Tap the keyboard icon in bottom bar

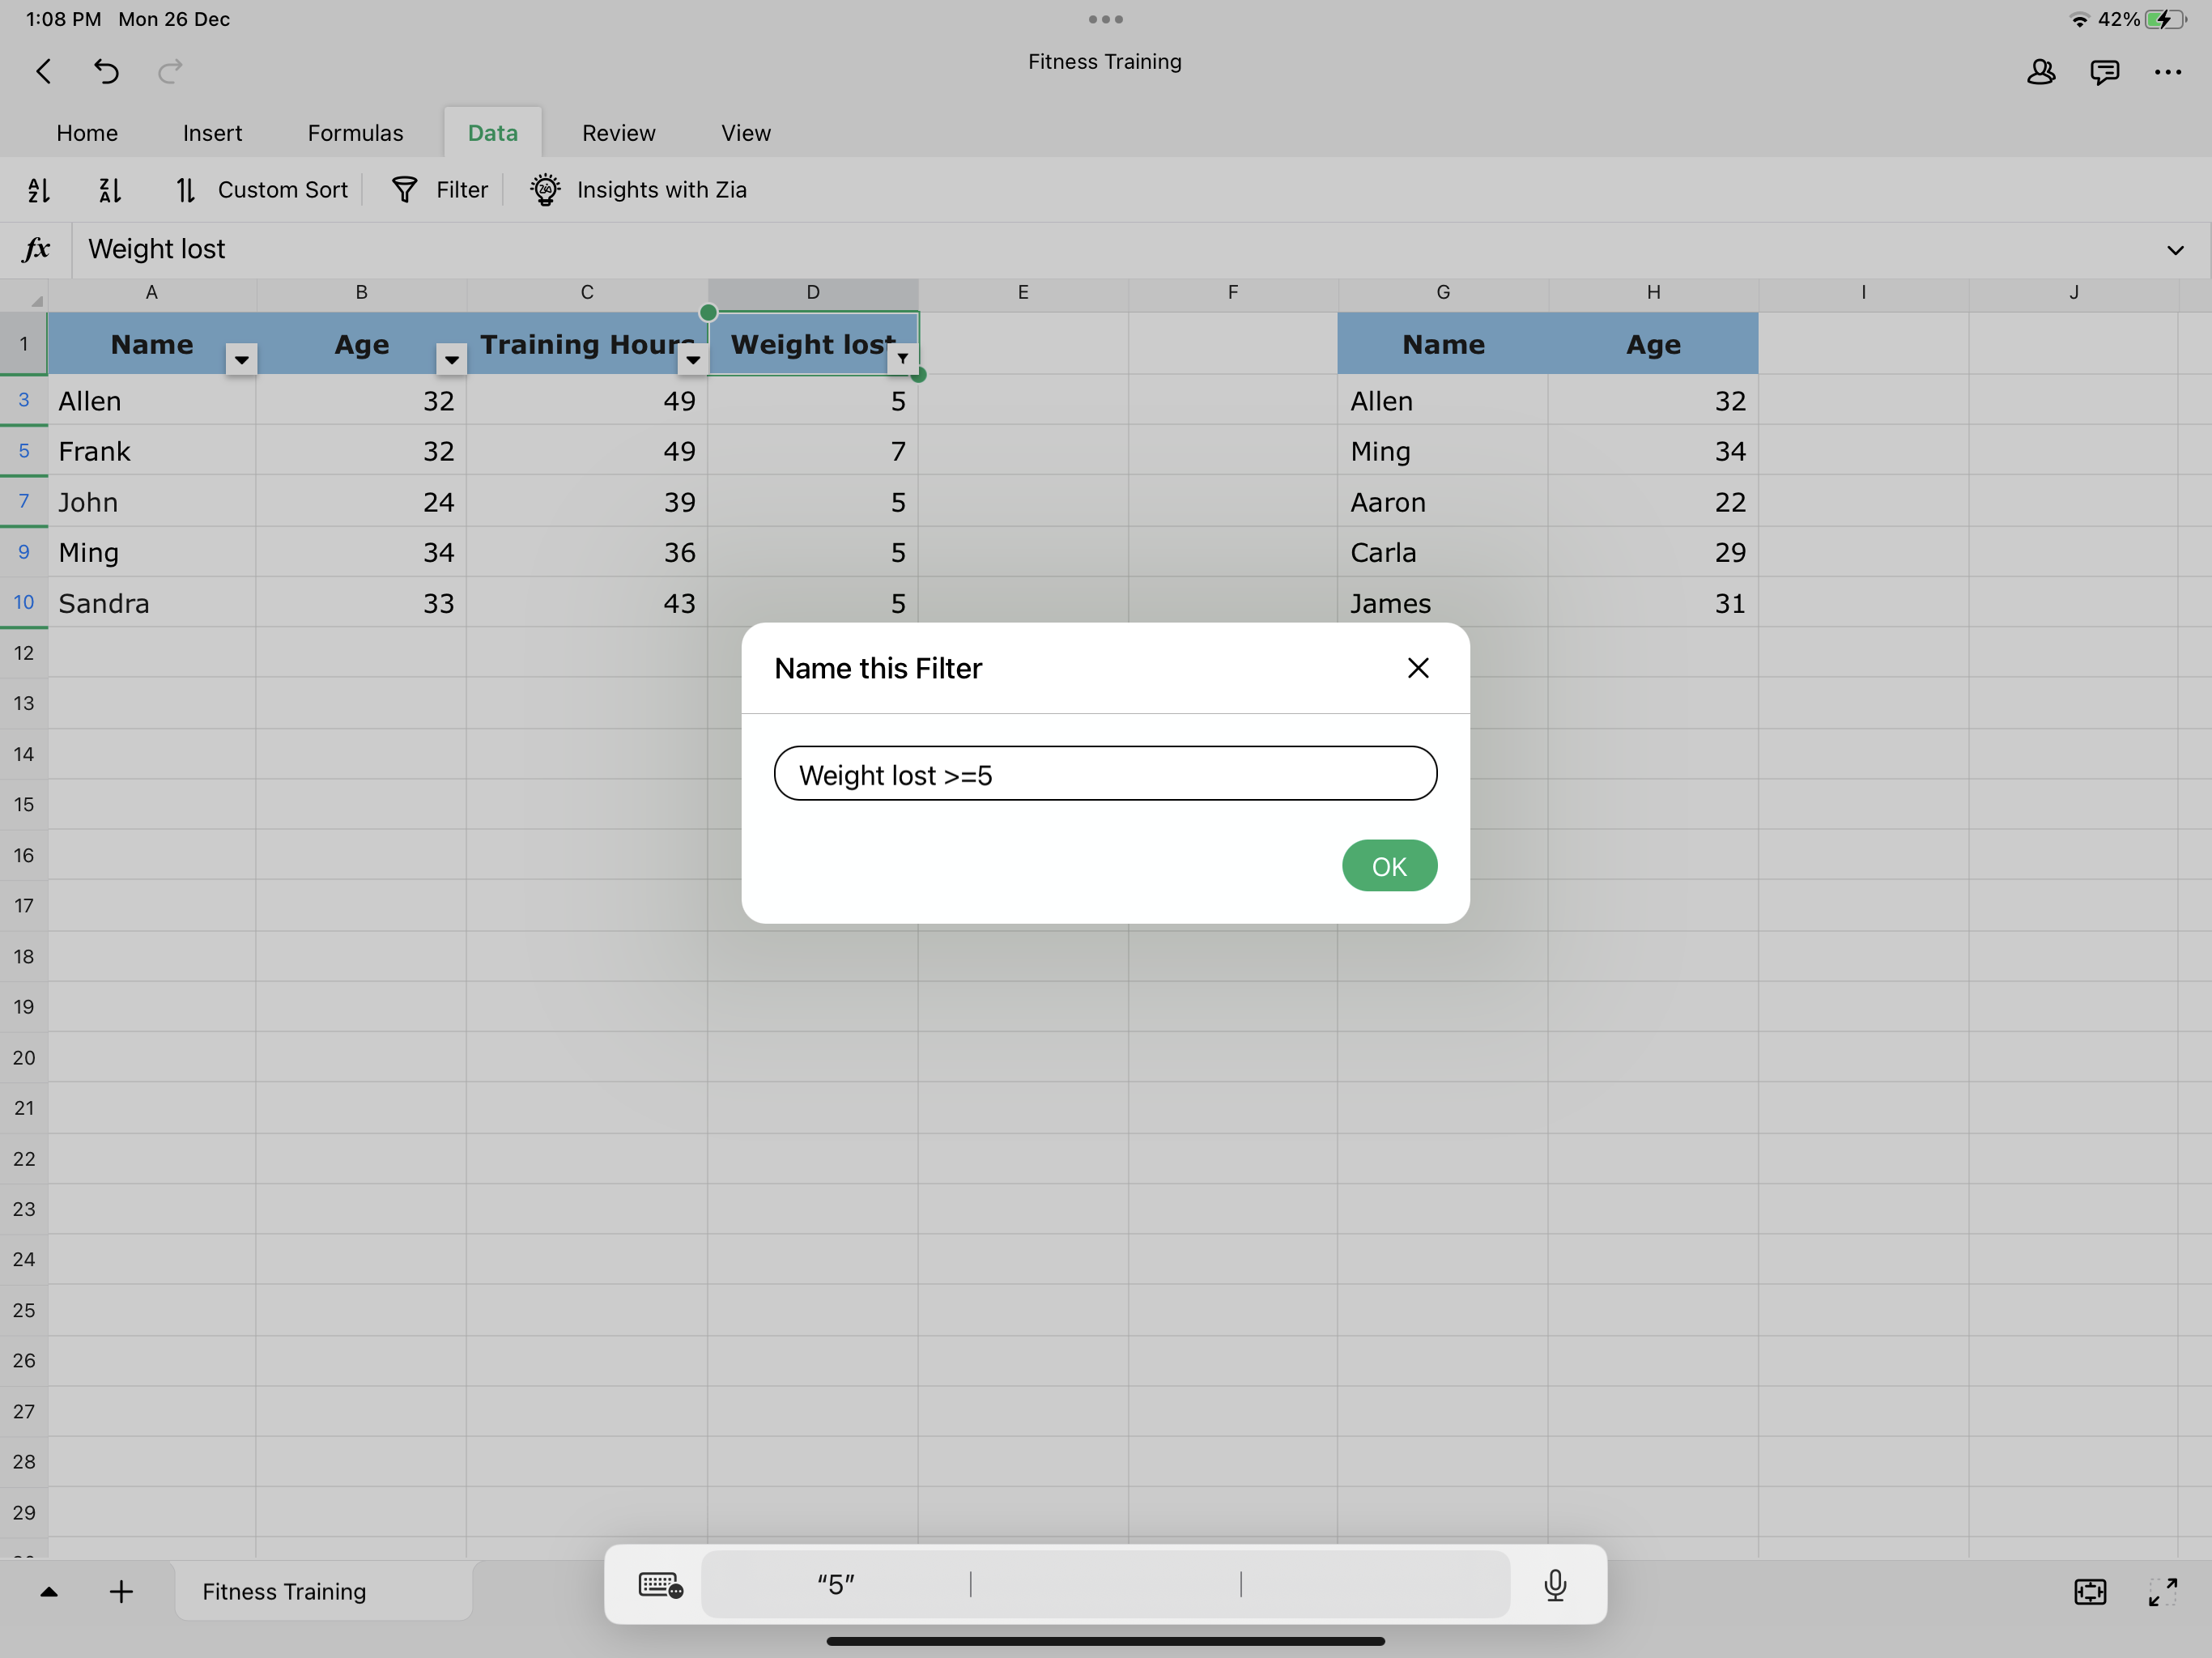pyautogui.click(x=660, y=1584)
